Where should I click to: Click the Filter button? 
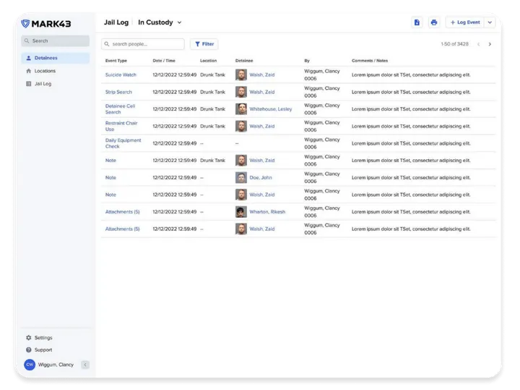[204, 44]
